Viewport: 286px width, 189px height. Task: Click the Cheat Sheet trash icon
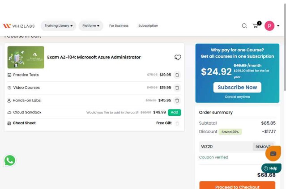[x=177, y=123]
